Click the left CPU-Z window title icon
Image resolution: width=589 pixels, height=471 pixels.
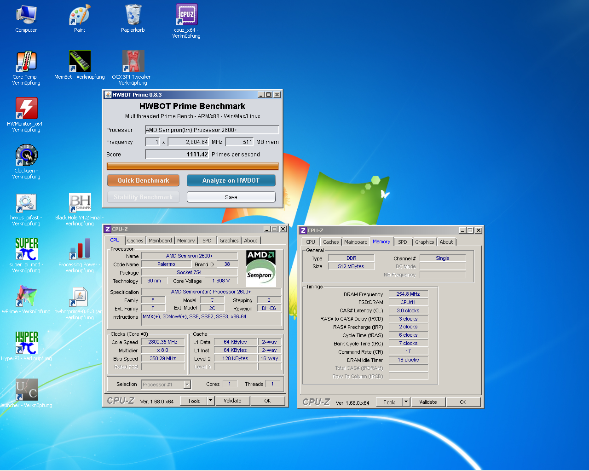tap(107, 229)
